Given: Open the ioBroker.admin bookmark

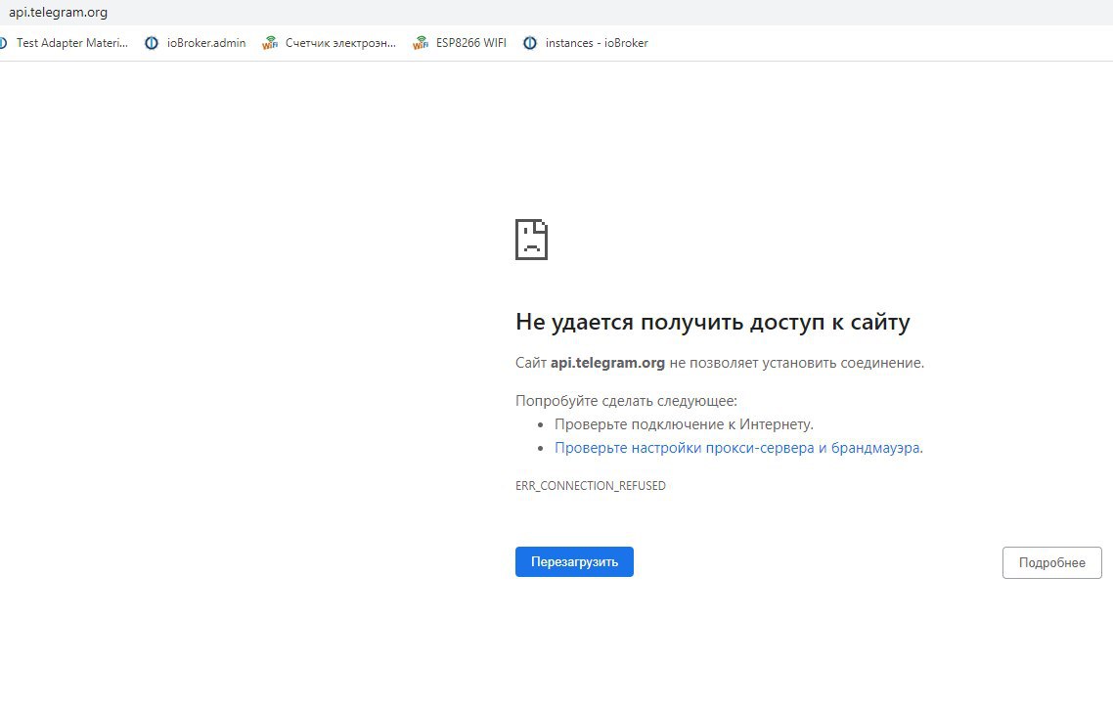Looking at the screenshot, I should [196, 43].
